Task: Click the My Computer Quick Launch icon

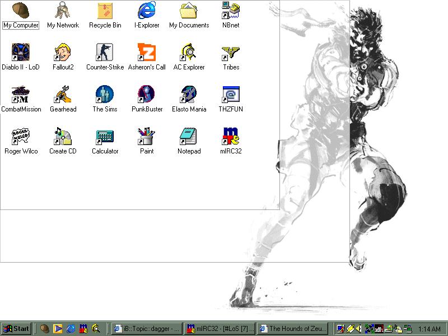Action: click(x=45, y=329)
